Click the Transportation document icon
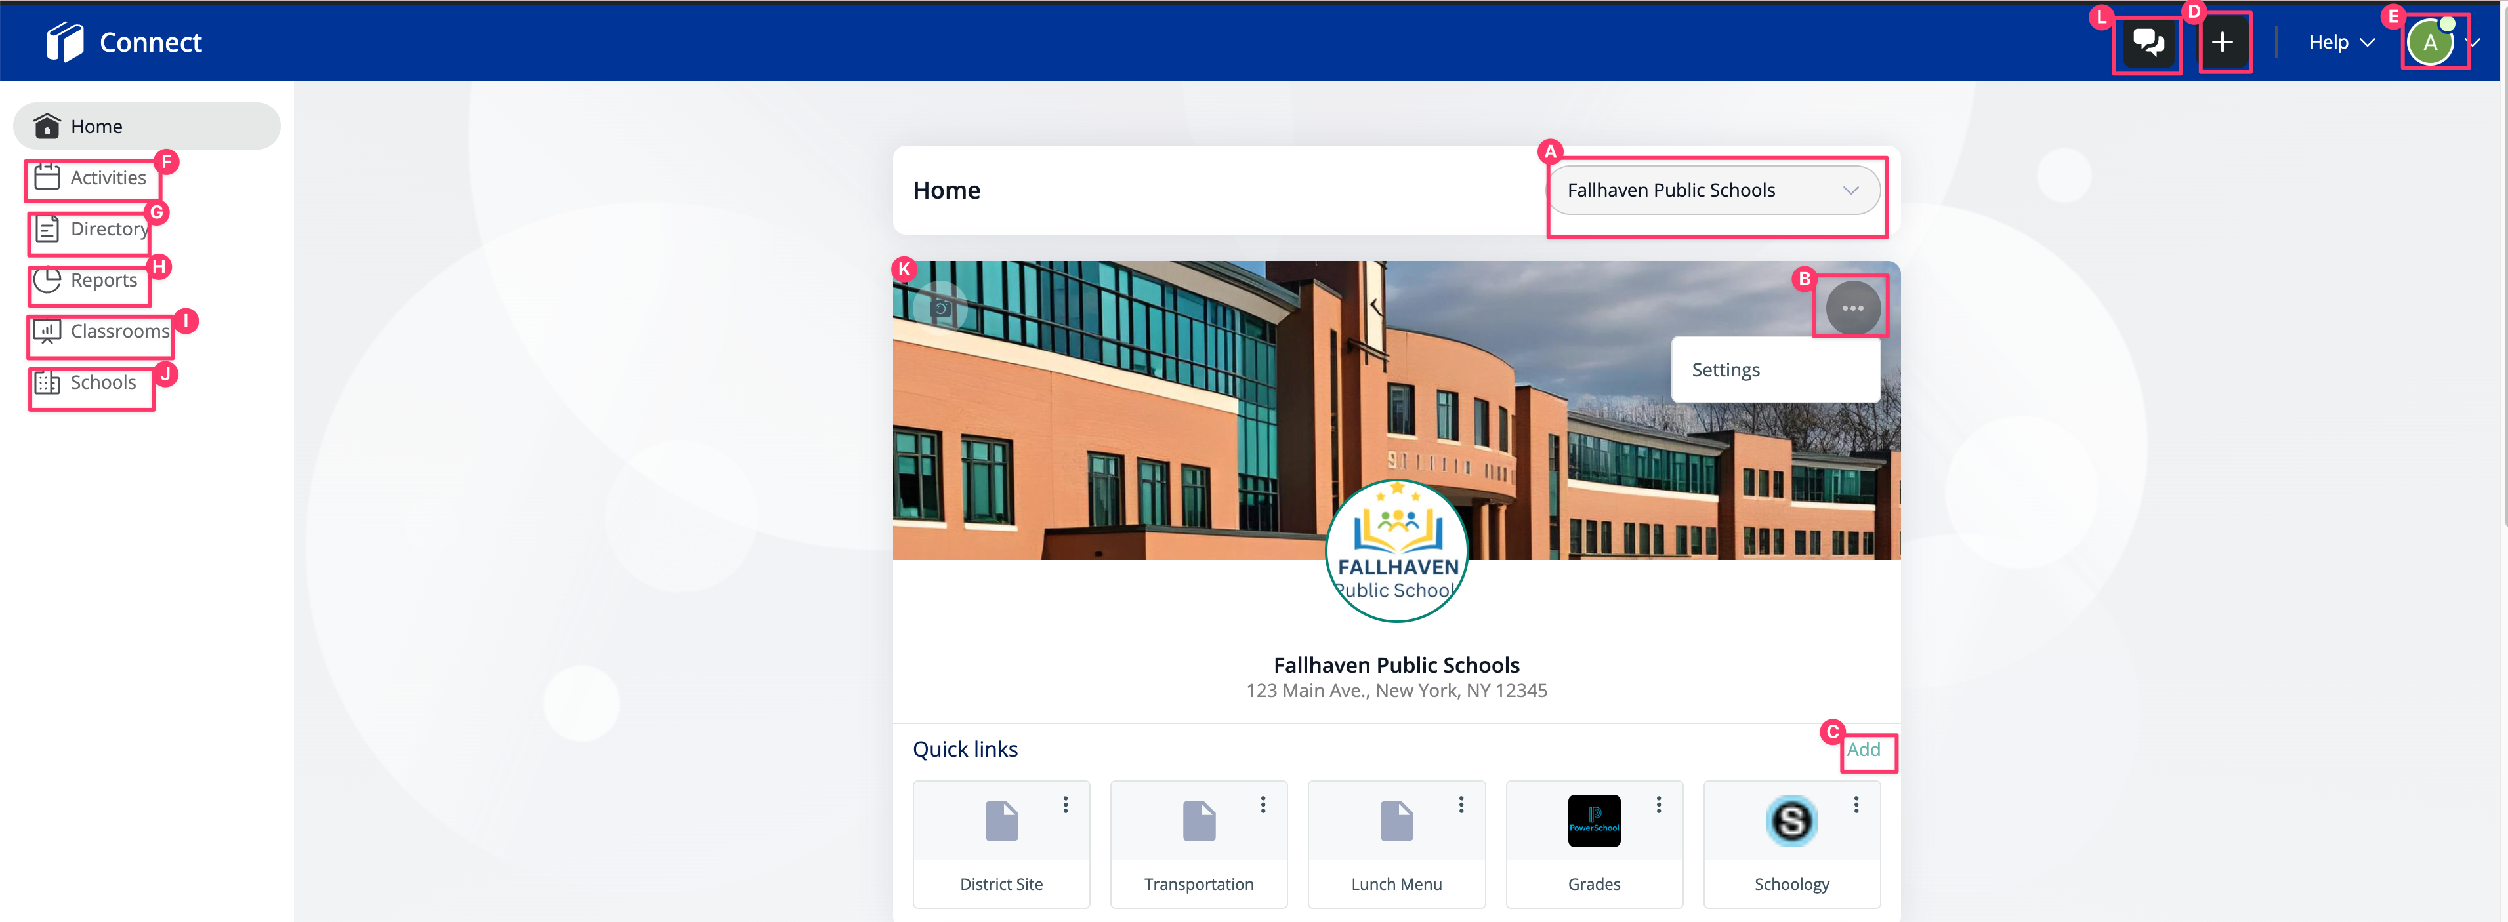Viewport: 2508px width, 922px height. tap(1198, 821)
